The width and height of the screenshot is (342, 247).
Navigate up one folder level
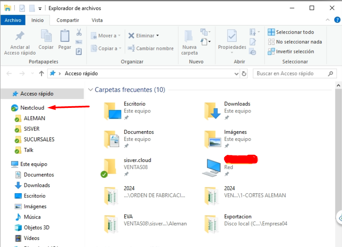pos(41,74)
